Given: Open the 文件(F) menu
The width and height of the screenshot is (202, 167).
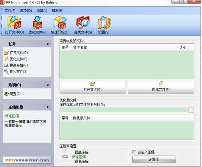Looking at the screenshot, I should 10,10.
